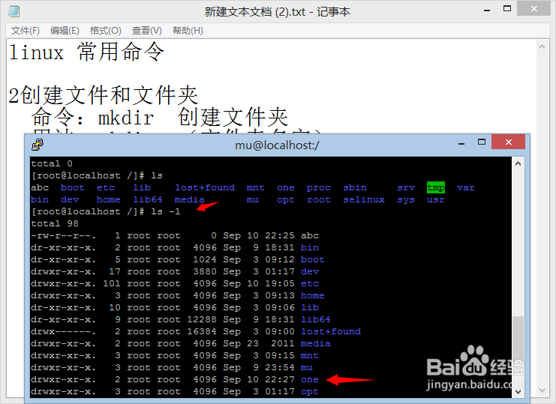Click the '16384' size value
The width and height of the screenshot is (556, 404).
click(201, 332)
